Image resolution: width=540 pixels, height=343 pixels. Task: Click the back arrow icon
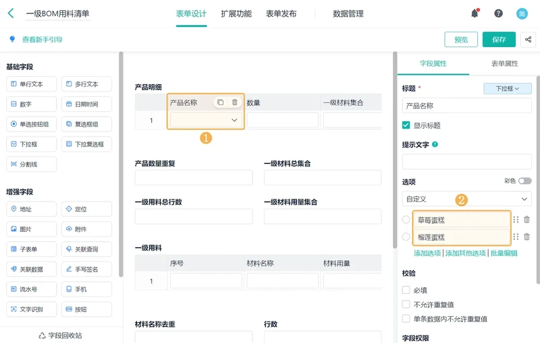11,13
